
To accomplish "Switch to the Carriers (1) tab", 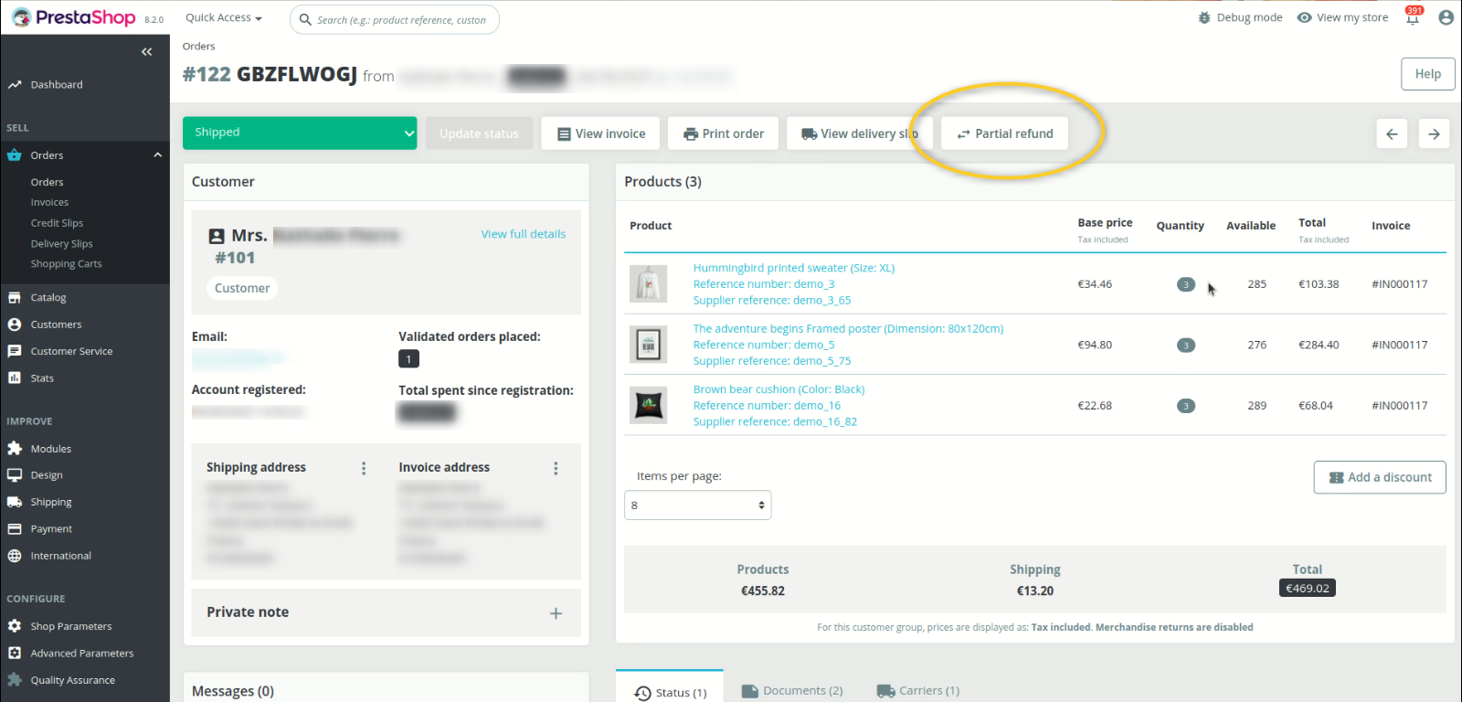I will [918, 691].
